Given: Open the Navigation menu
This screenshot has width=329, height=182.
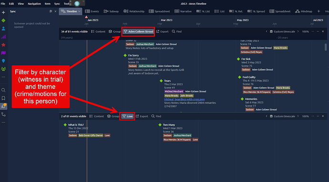Looking at the screenshot, I should coord(34,4).
